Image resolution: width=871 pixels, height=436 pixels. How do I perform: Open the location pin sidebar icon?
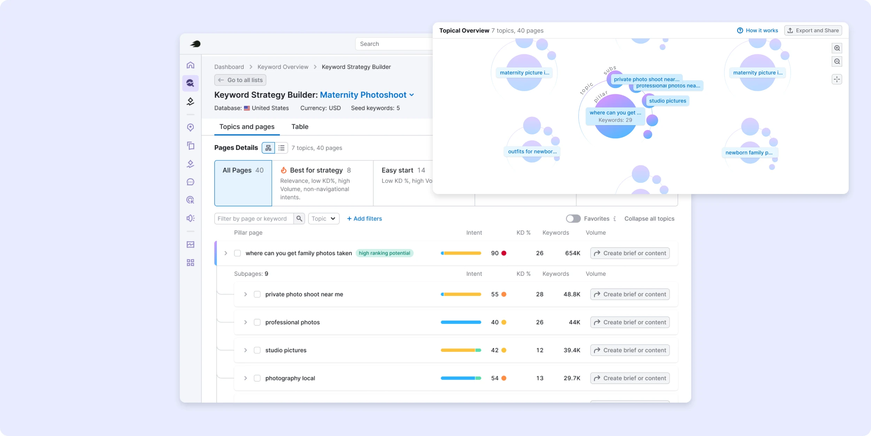coord(190,128)
